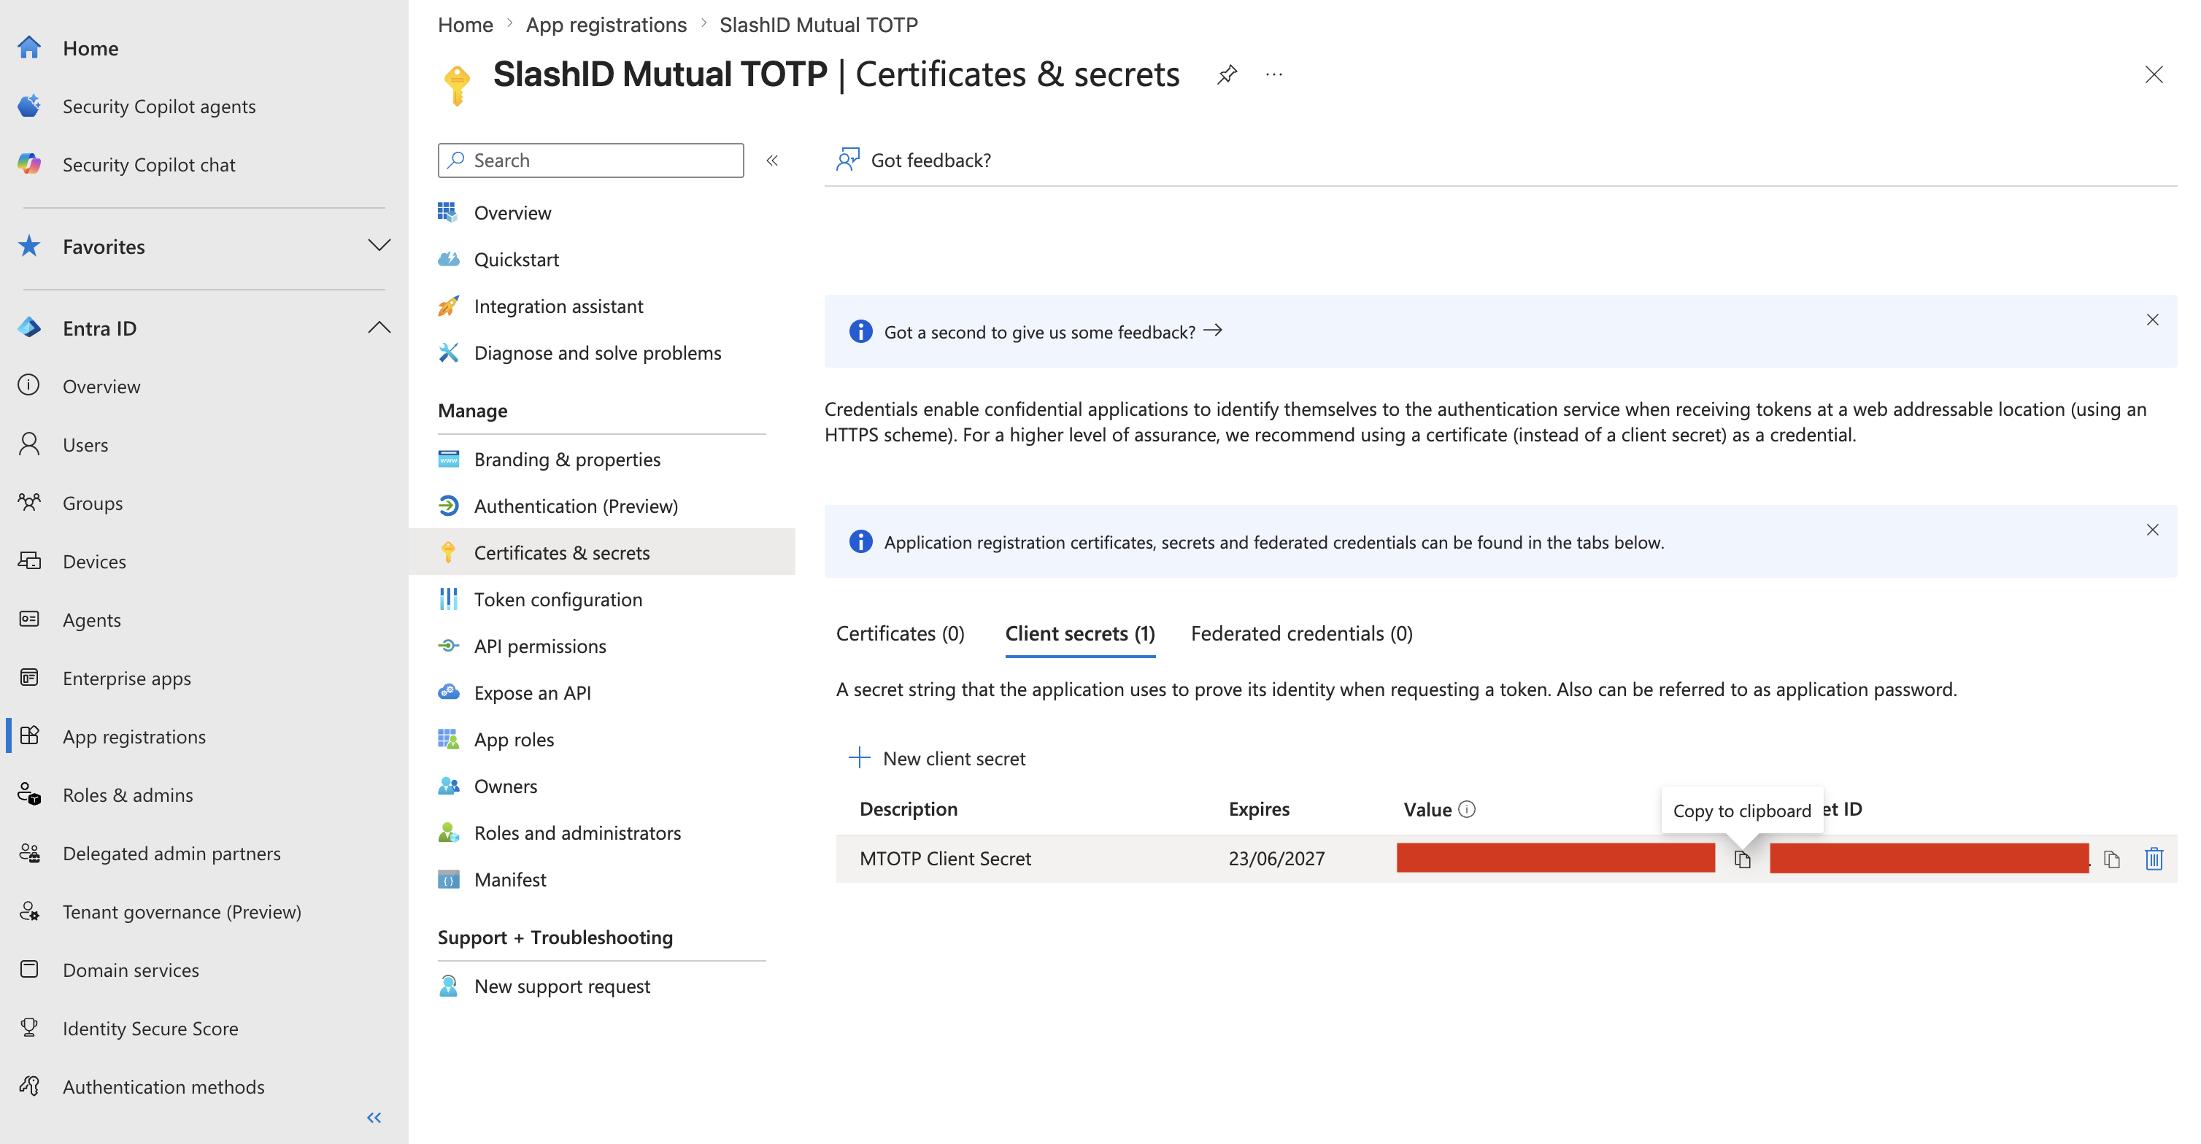Open App registrations in the sidebar
2201x1144 pixels.
134,735
